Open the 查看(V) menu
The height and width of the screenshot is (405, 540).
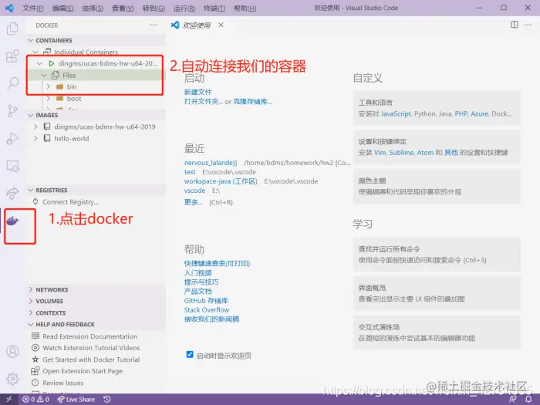coord(123,8)
